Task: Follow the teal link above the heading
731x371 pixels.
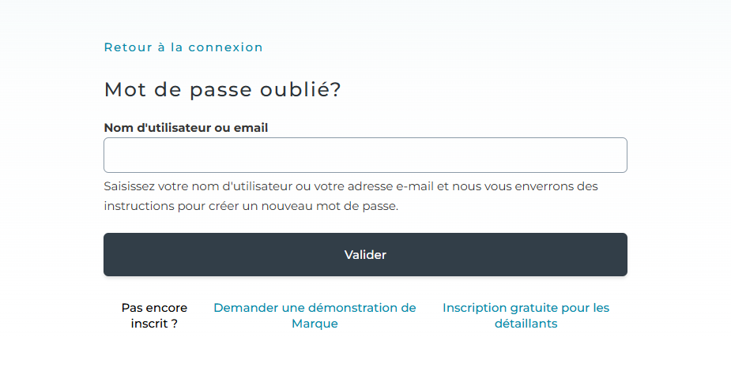Action: point(183,47)
